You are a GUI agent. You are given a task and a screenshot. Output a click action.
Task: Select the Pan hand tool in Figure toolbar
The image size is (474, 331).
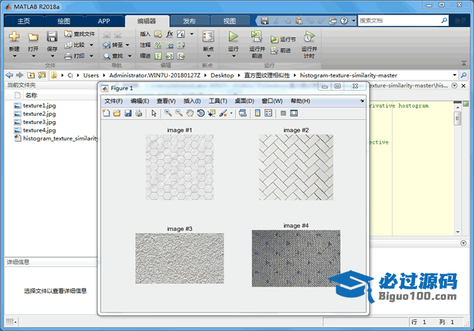[x=190, y=113]
